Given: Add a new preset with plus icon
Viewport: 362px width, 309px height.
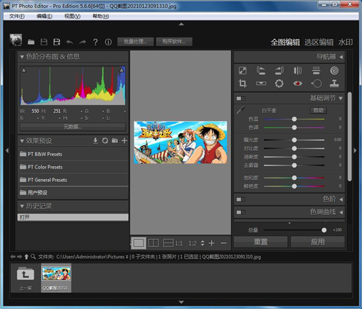Looking at the screenshot, I should pyautogui.click(x=124, y=140).
